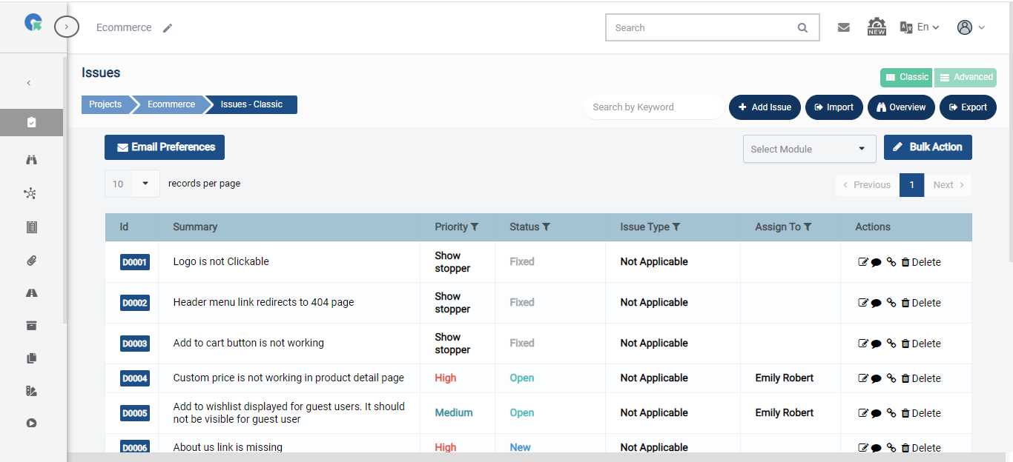Go to the Next page
Image resolution: width=1013 pixels, height=462 pixels.
pyautogui.click(x=948, y=185)
